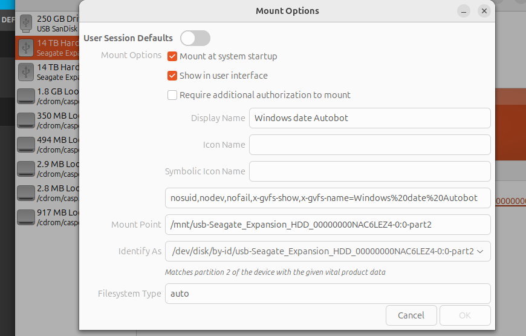Click the 494 MB loop device icon
The width and height of the screenshot is (526, 336).
(26, 145)
